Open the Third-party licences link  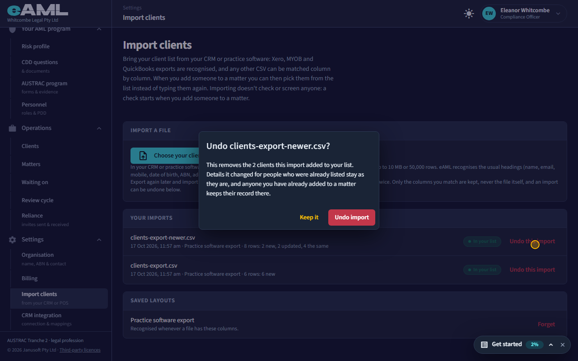[80, 350]
